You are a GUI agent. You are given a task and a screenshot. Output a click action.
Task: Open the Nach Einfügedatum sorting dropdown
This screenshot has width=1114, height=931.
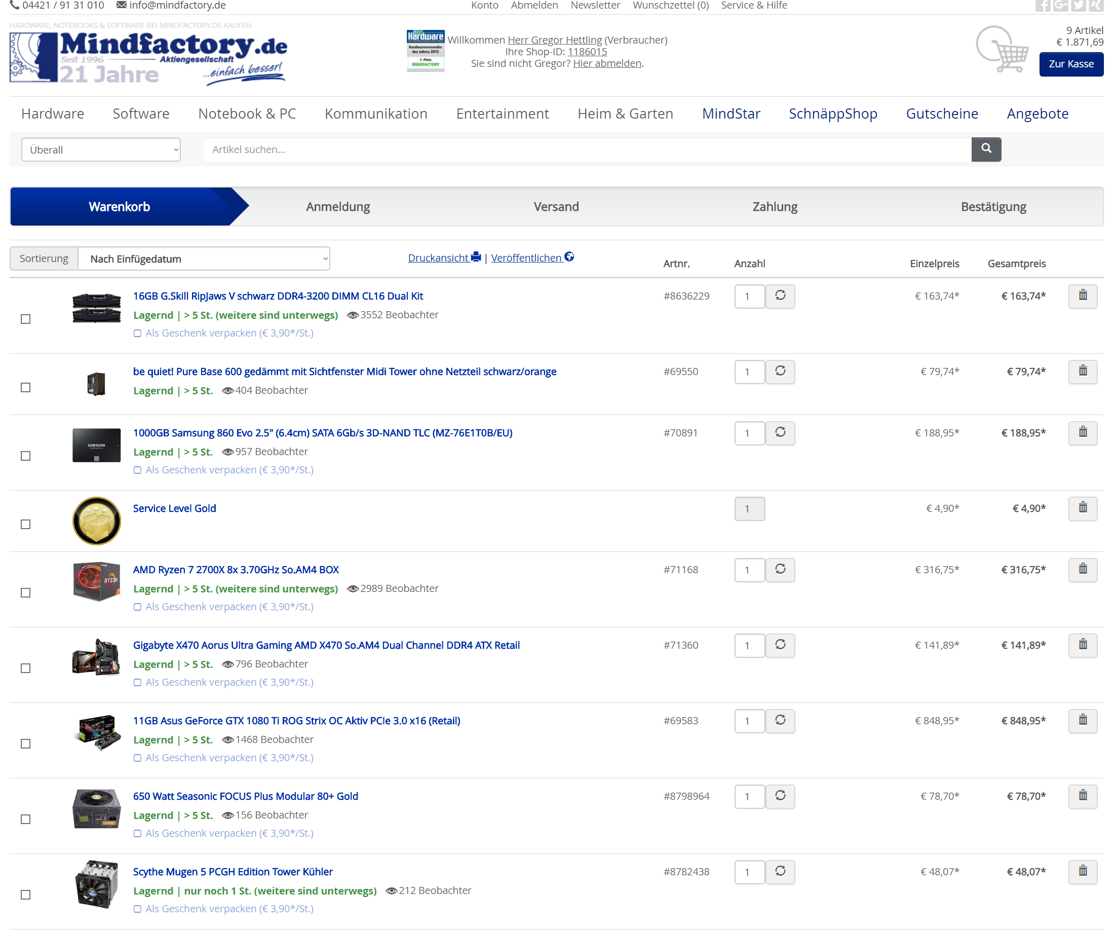click(x=204, y=259)
